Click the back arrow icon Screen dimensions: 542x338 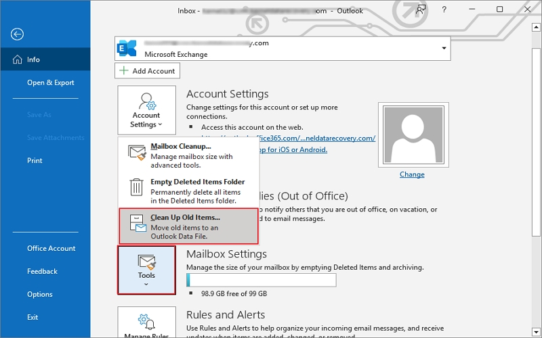(x=18, y=34)
